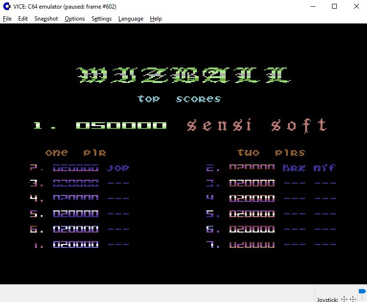Click two-player rank 6 score 020000
This screenshot has width=367, height=302.
252,229
